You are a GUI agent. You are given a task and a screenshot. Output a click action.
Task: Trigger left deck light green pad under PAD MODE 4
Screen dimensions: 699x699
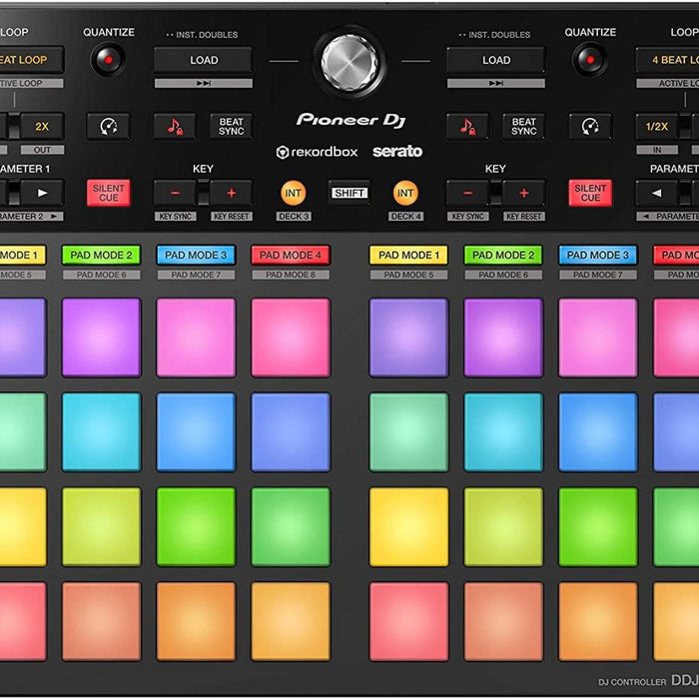[x=291, y=527]
